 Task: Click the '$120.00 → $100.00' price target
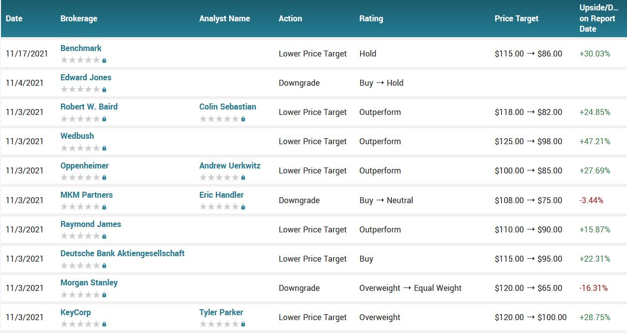[x=530, y=317]
